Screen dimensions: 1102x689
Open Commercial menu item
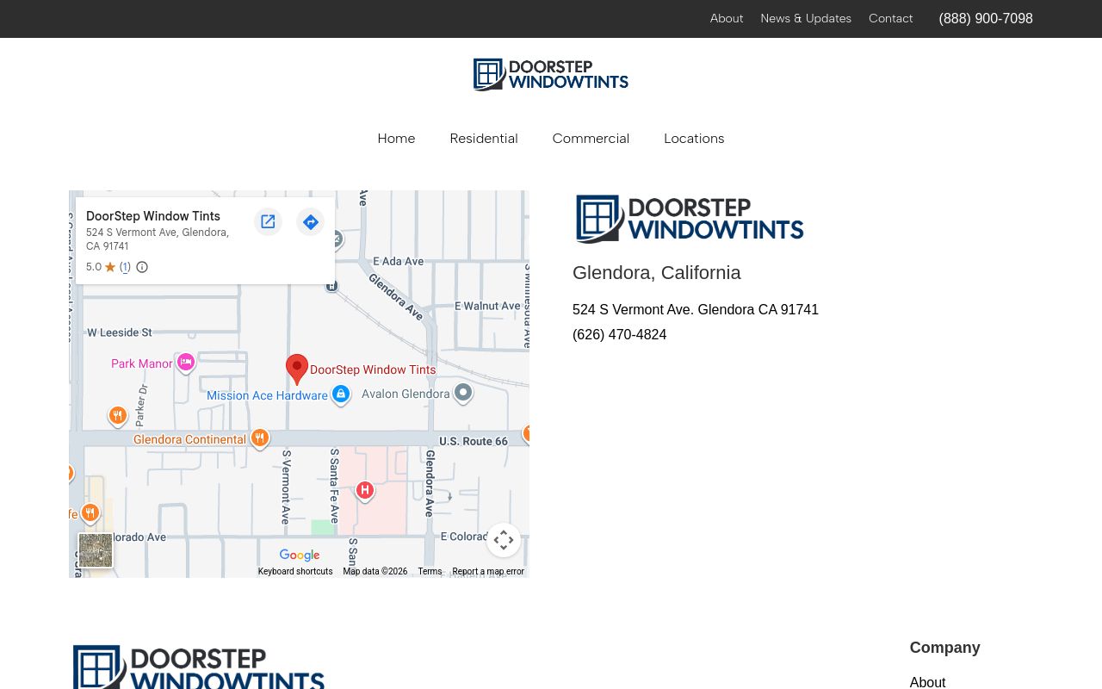coord(591,139)
